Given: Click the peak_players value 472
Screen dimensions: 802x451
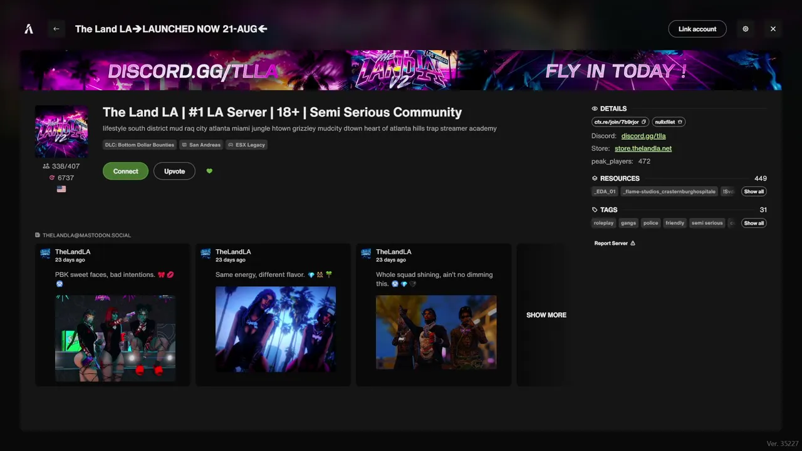Looking at the screenshot, I should click(644, 161).
